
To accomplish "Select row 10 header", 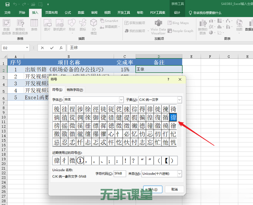I will tap(4, 117).
